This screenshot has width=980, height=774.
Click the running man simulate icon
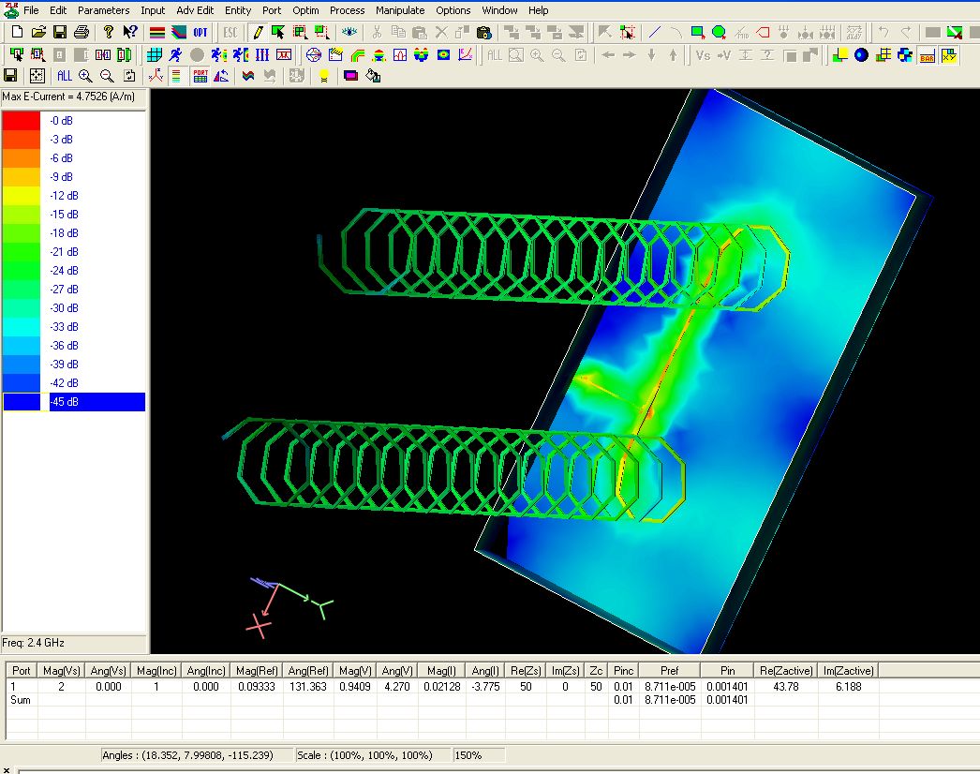[175, 55]
